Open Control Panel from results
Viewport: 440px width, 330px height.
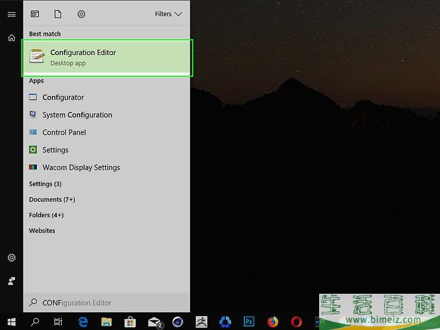coord(64,132)
